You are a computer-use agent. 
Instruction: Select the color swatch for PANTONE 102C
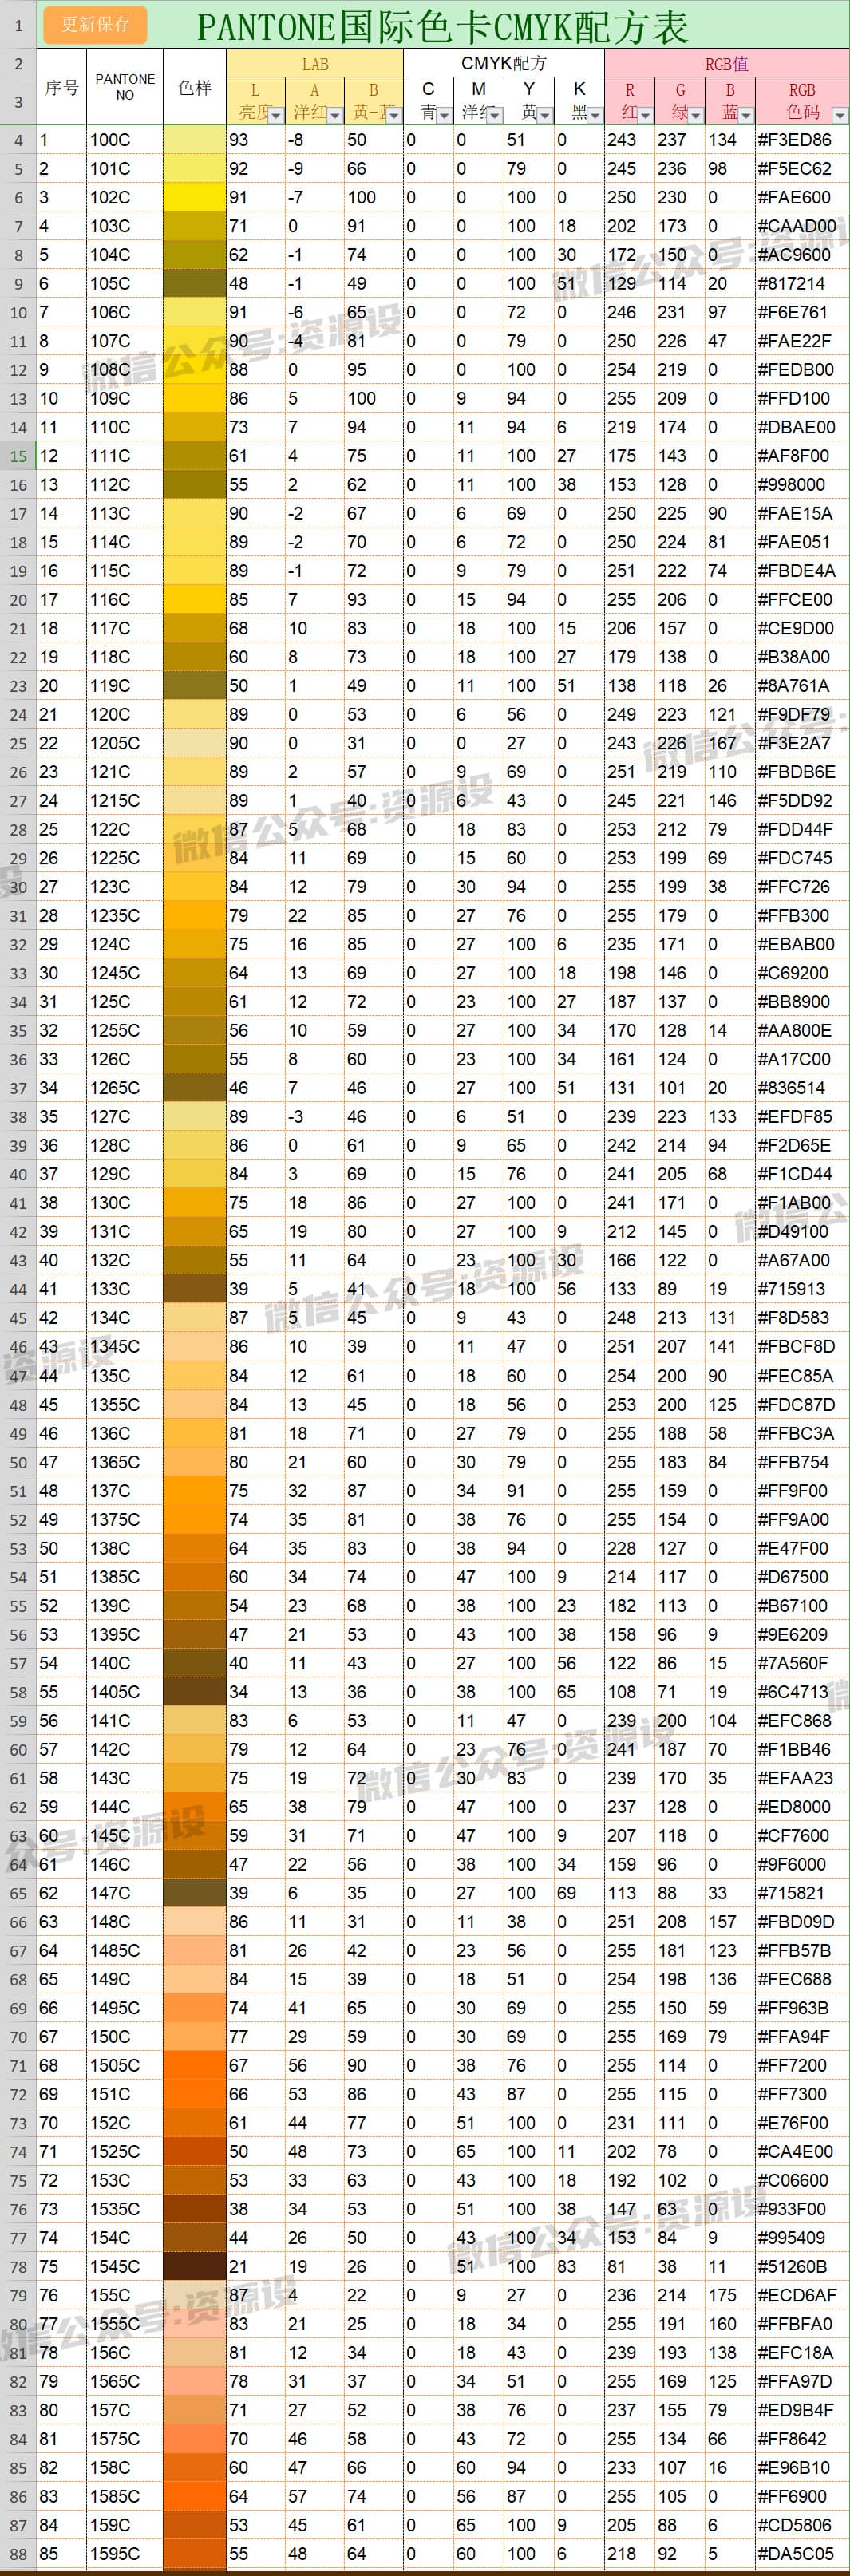pyautogui.click(x=195, y=197)
